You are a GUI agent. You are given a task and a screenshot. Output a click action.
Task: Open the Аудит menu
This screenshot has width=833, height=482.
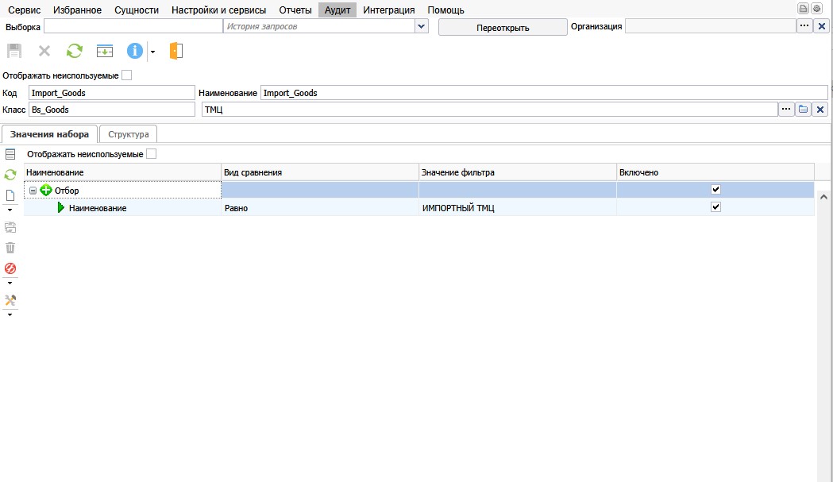pos(337,10)
